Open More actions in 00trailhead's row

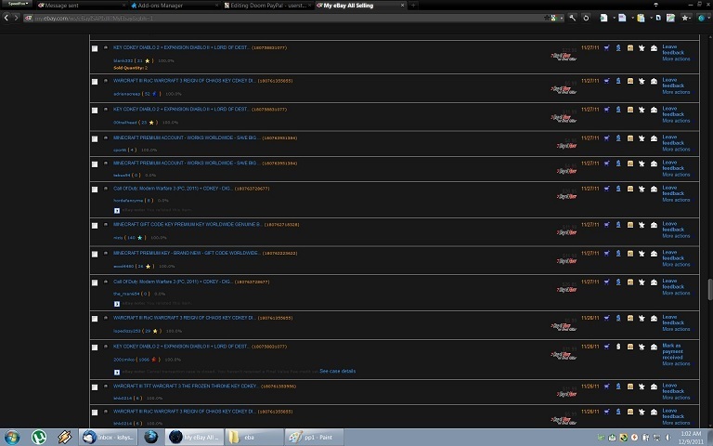click(x=676, y=121)
